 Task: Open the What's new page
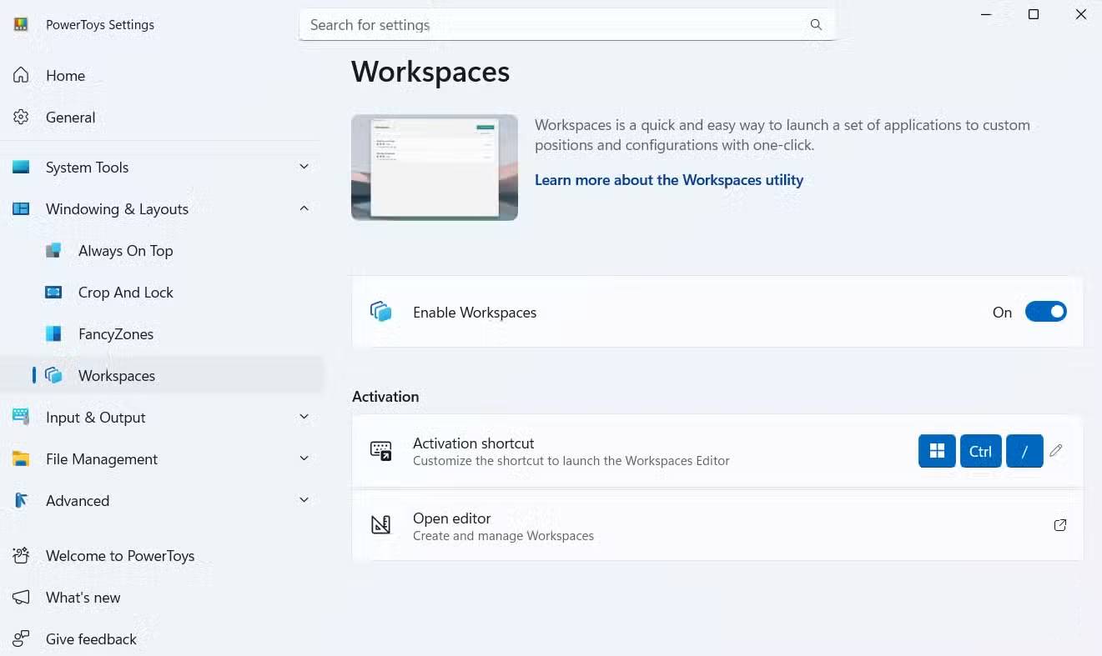(161, 597)
